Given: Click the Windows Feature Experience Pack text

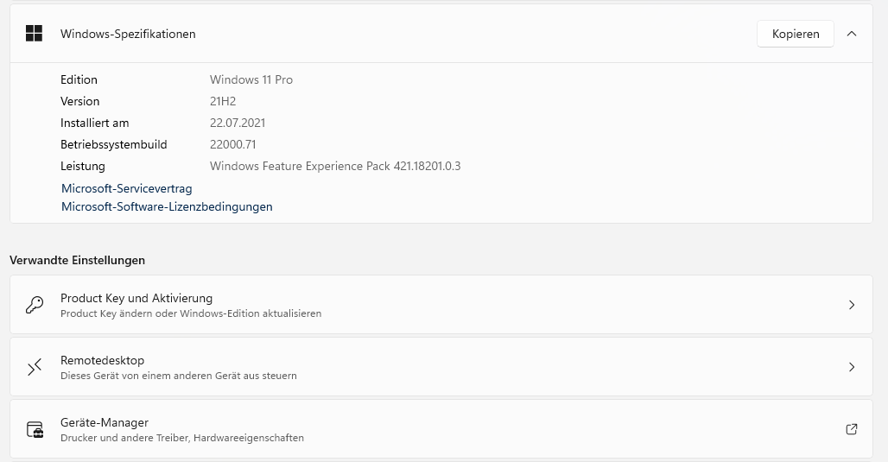Looking at the screenshot, I should tap(335, 166).
